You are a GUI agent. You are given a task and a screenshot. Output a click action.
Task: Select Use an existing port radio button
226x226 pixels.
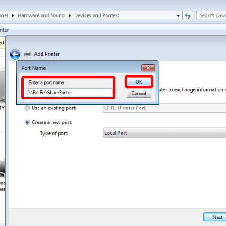[27, 108]
